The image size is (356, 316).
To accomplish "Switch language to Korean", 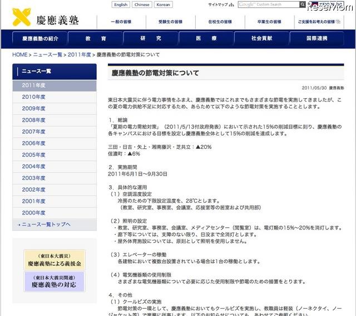I will 163,5.
